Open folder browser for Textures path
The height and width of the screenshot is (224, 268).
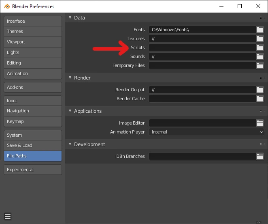point(260,39)
